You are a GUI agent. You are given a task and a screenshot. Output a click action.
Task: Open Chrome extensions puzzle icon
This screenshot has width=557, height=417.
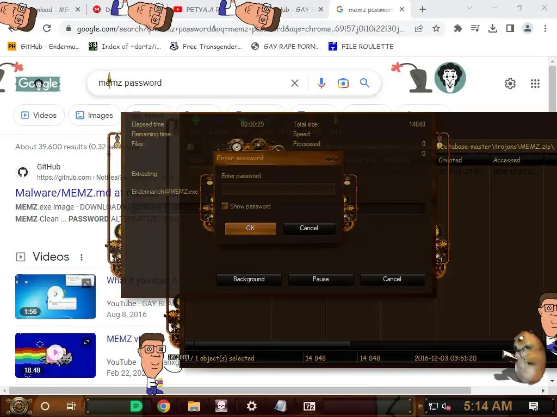(458, 28)
